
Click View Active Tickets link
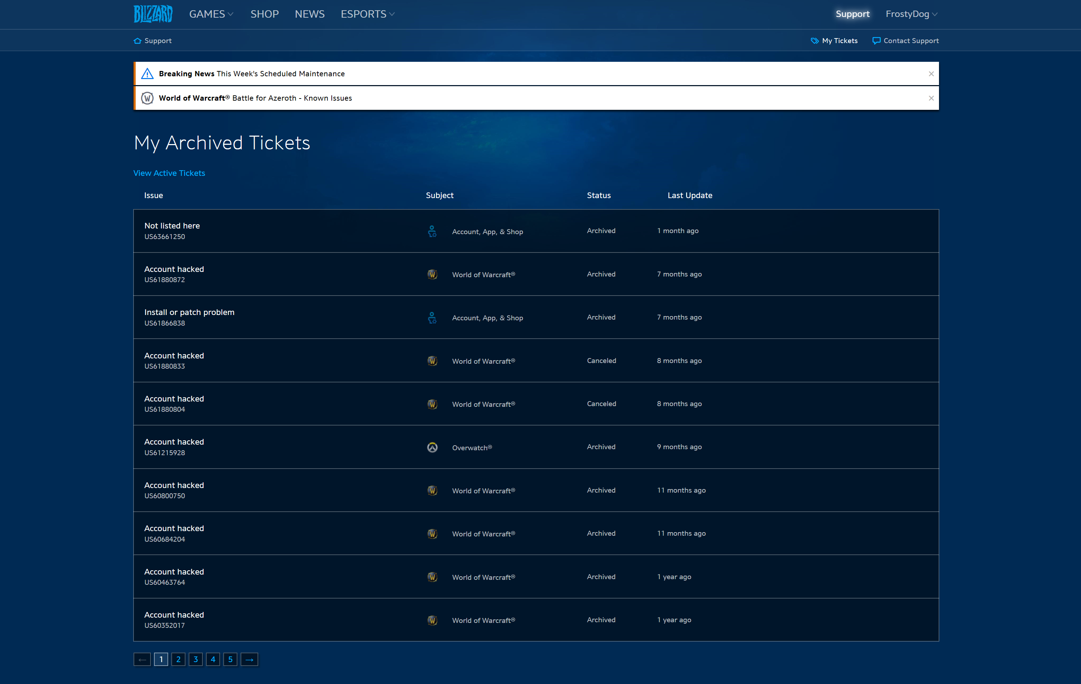pyautogui.click(x=169, y=173)
